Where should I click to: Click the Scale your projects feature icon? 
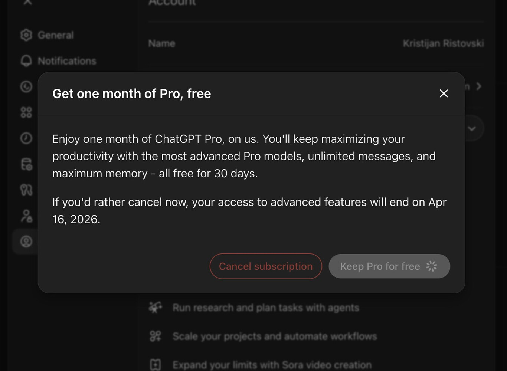[156, 336]
